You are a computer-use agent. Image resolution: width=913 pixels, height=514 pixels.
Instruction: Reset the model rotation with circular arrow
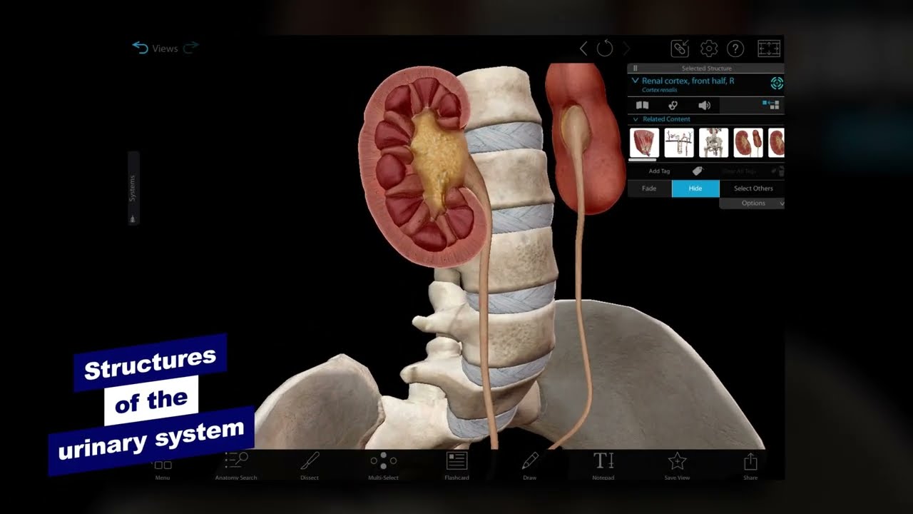point(605,49)
